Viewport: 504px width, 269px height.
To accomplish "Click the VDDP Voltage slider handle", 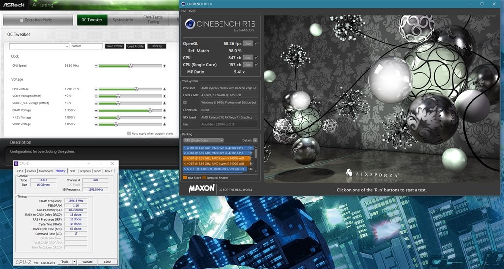I will pos(116,124).
